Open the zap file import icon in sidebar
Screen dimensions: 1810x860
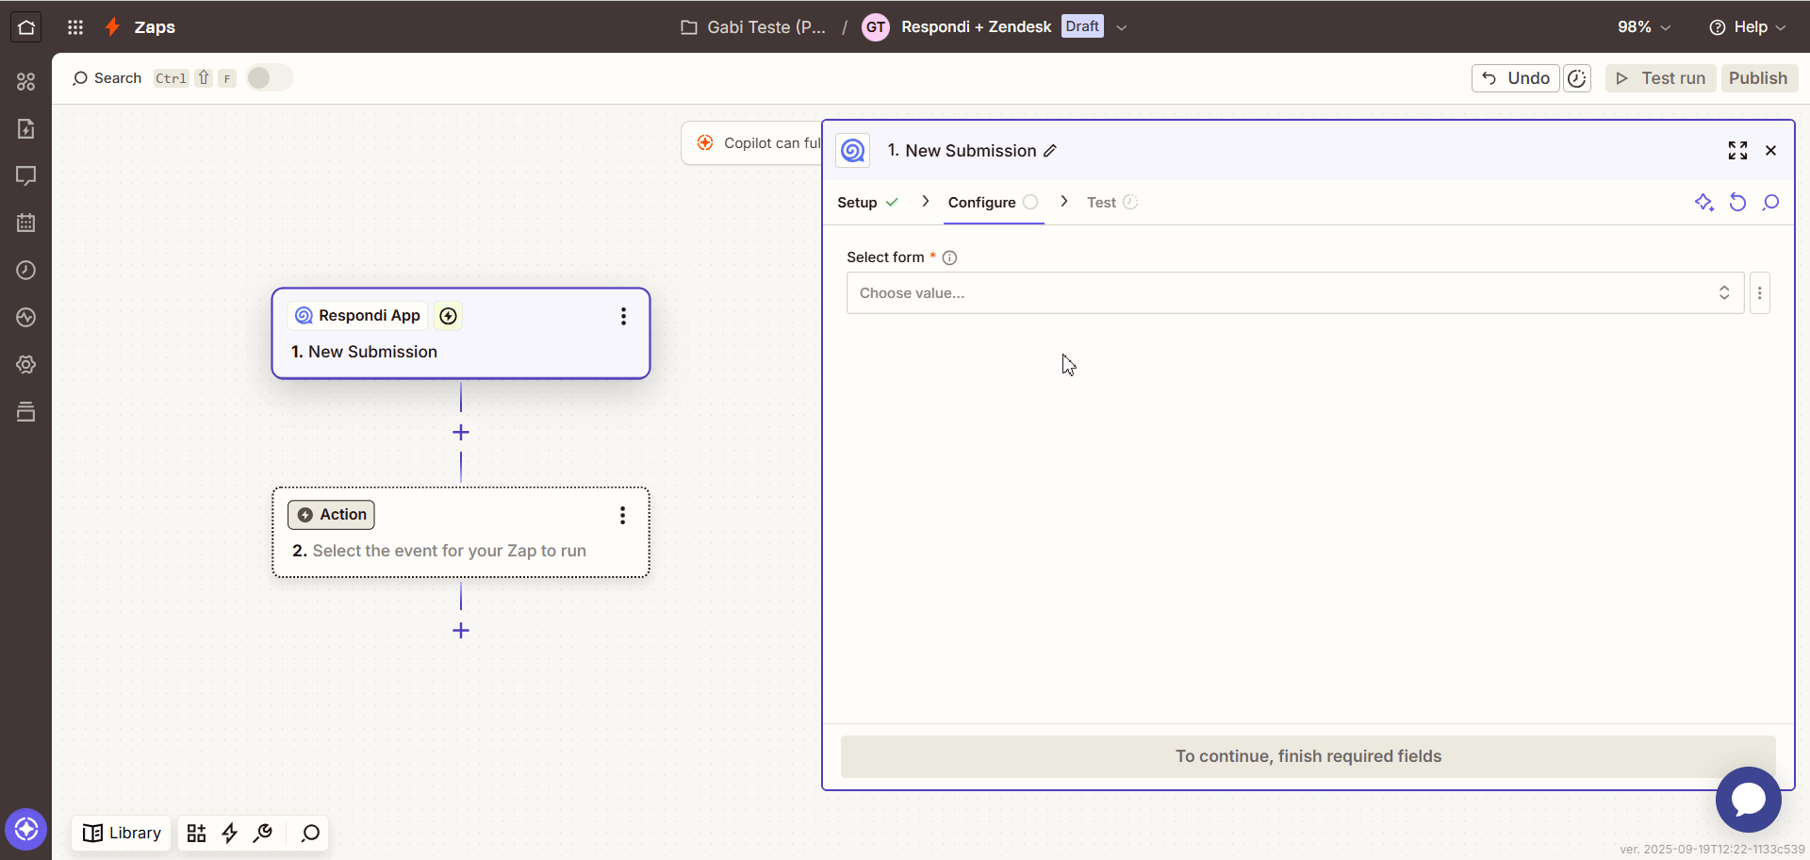coord(26,129)
